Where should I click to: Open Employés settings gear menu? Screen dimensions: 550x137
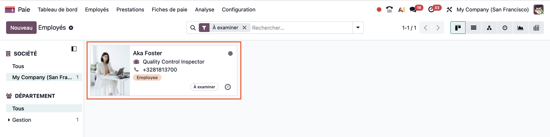point(71,28)
